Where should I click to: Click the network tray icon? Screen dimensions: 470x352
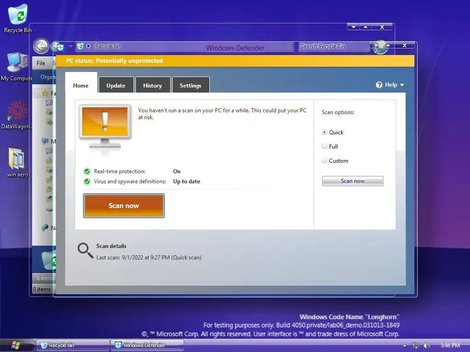416,346
